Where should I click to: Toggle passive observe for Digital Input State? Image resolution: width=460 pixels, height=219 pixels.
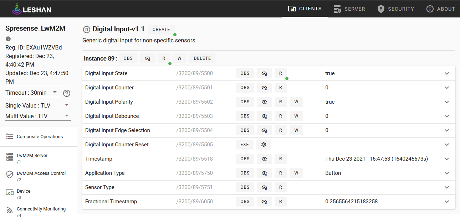pos(264,73)
